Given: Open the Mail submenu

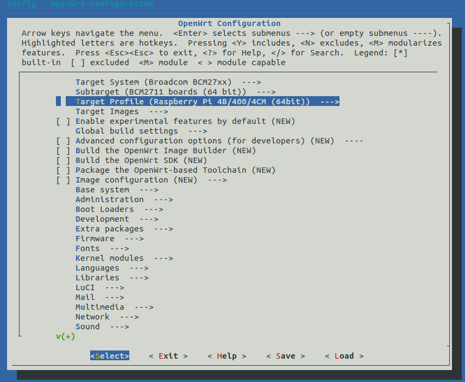Looking at the screenshot, I should point(99,297).
